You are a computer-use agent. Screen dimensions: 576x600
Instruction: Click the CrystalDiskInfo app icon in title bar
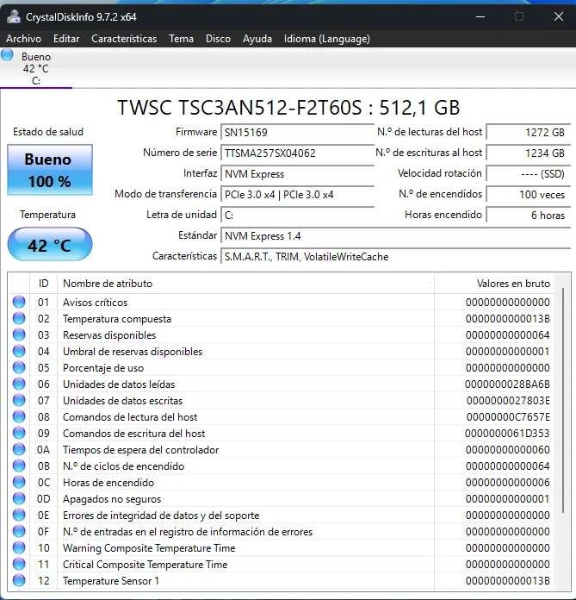(x=14, y=16)
